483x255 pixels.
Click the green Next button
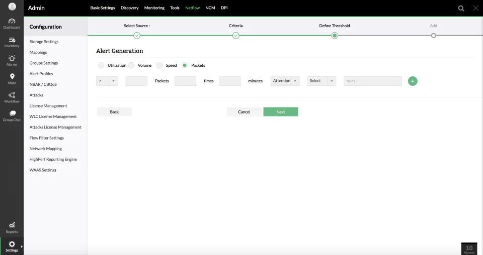click(281, 112)
